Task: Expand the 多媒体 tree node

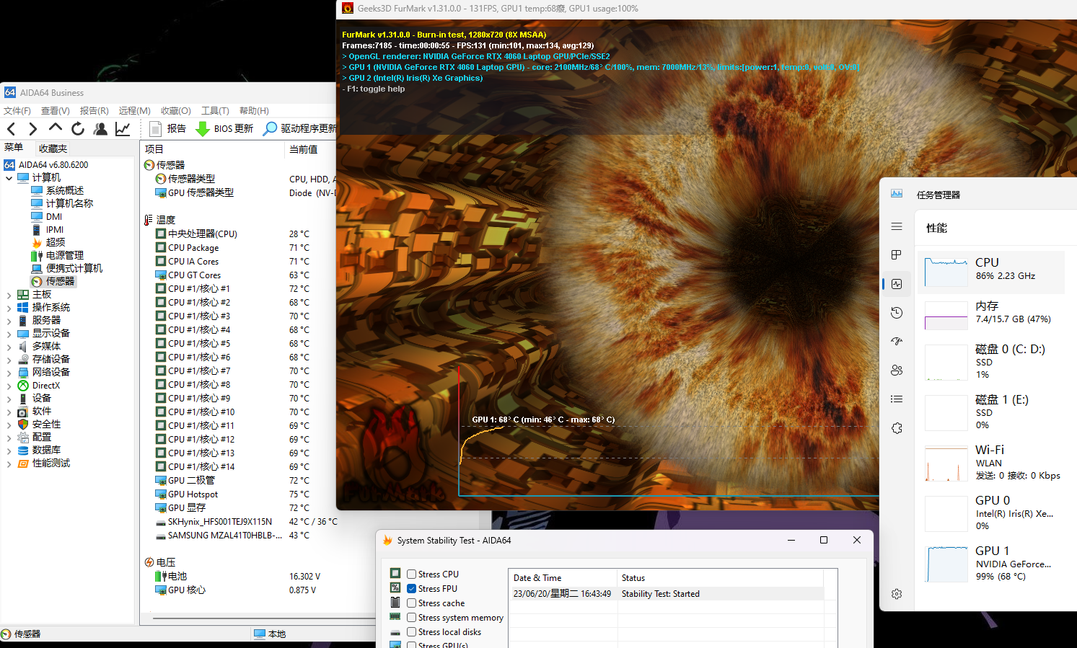Action: point(9,347)
